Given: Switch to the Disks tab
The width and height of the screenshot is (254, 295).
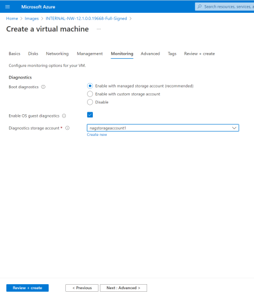Looking at the screenshot, I should coord(33,54).
